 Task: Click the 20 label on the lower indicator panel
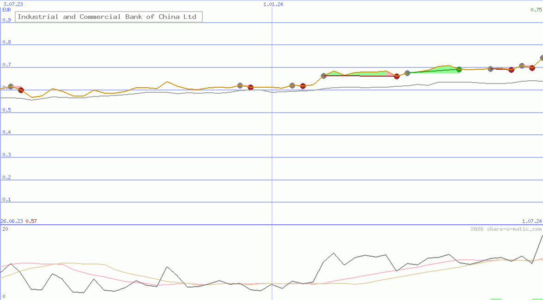coord(5,229)
